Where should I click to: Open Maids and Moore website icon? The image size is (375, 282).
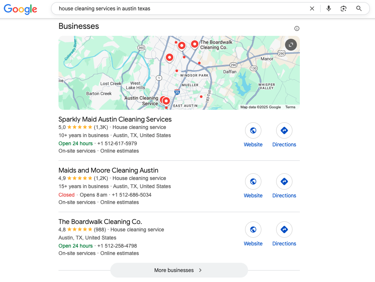point(253,181)
